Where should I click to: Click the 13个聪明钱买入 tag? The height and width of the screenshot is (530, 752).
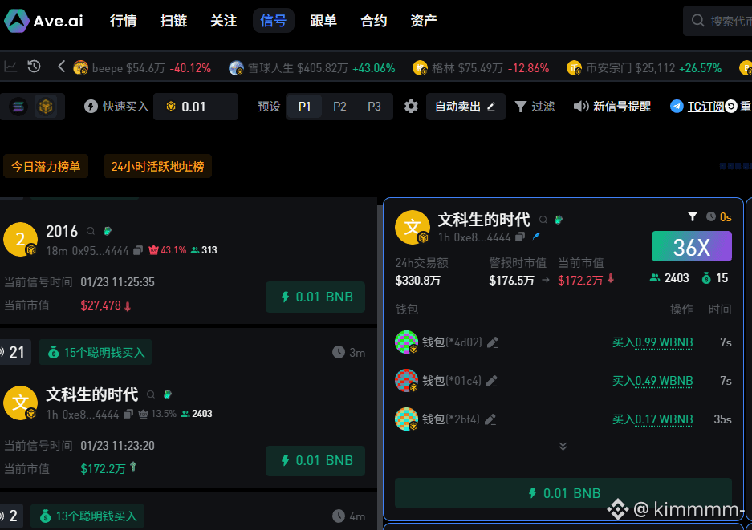click(x=87, y=516)
